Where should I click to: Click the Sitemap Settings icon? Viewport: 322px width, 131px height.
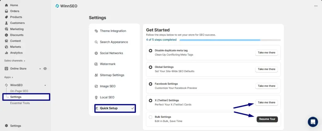(96, 75)
